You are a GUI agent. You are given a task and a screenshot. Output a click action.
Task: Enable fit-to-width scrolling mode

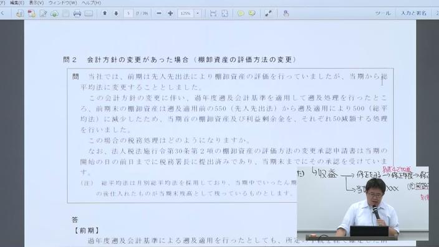[x=213, y=13]
